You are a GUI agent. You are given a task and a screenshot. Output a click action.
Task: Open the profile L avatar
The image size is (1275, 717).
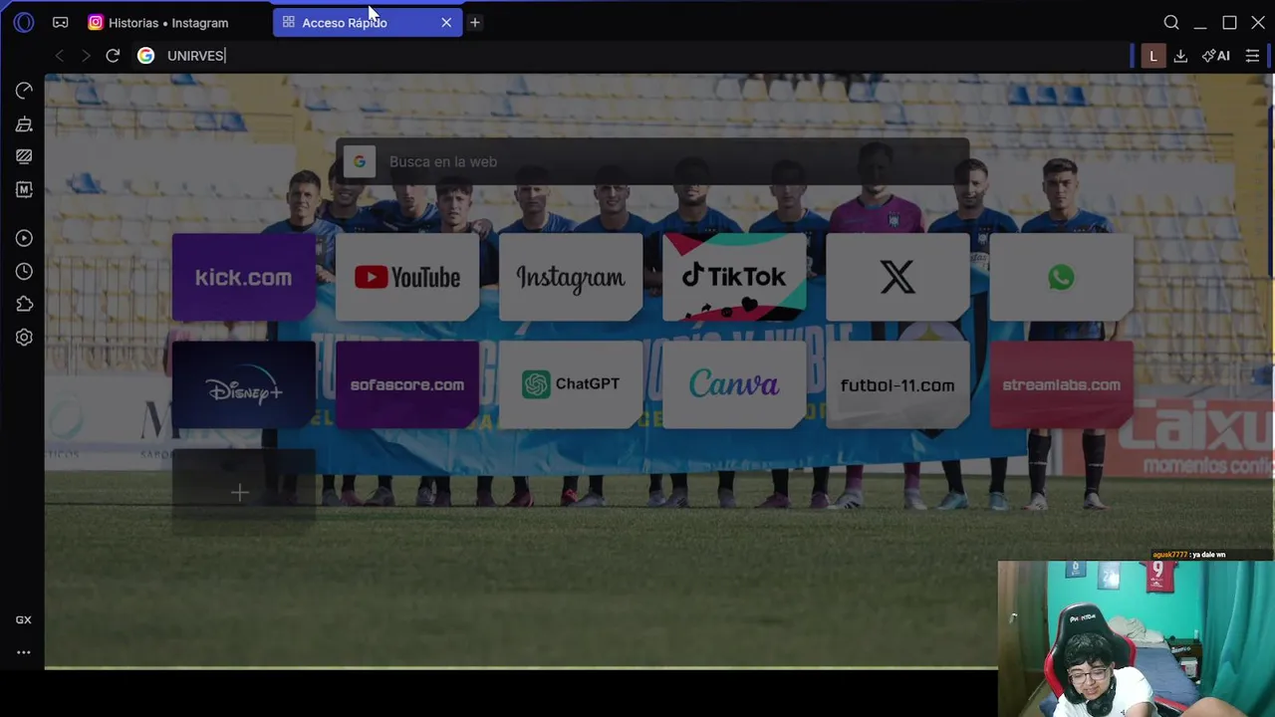tap(1153, 56)
